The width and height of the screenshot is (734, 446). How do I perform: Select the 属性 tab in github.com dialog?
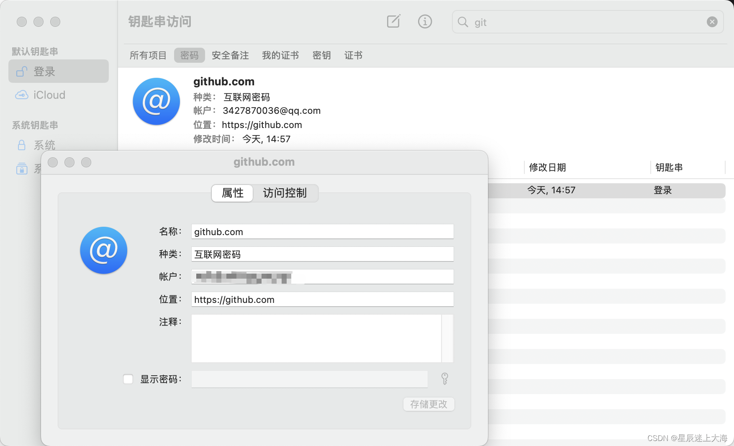pos(232,193)
